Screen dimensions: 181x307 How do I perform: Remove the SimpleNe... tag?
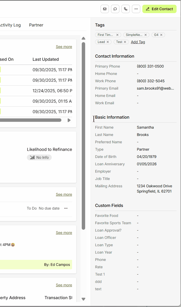pos(145,35)
